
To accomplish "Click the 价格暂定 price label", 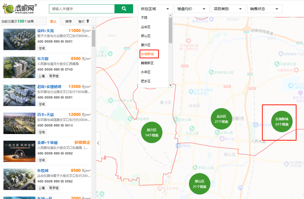I will pos(83,143).
